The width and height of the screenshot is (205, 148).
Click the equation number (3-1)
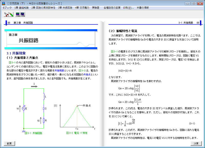click(192, 123)
